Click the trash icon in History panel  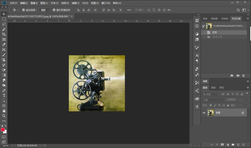click(x=243, y=76)
